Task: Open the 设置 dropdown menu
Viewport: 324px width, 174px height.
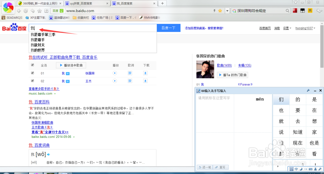Action: pos(287,28)
